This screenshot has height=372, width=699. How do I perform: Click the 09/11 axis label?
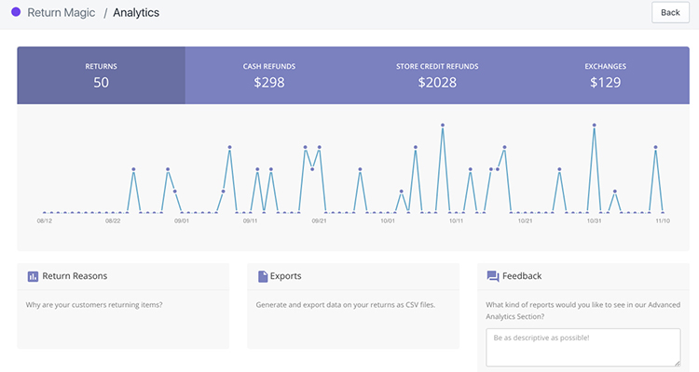tap(251, 220)
